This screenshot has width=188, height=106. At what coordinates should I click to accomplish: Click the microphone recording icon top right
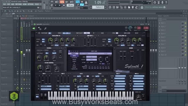[x=162, y=2]
